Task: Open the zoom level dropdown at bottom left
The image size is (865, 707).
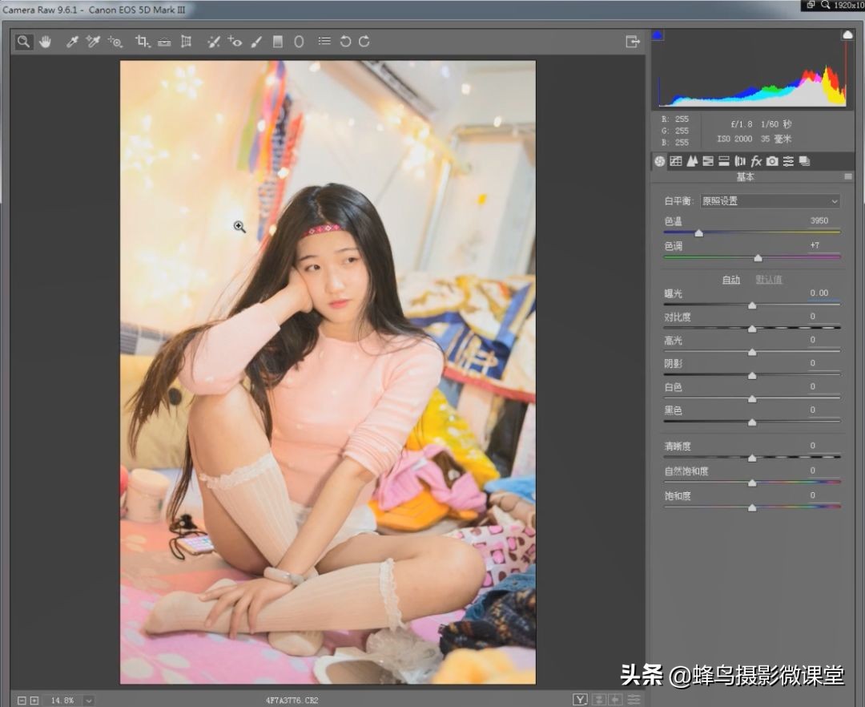Action: pyautogui.click(x=88, y=700)
